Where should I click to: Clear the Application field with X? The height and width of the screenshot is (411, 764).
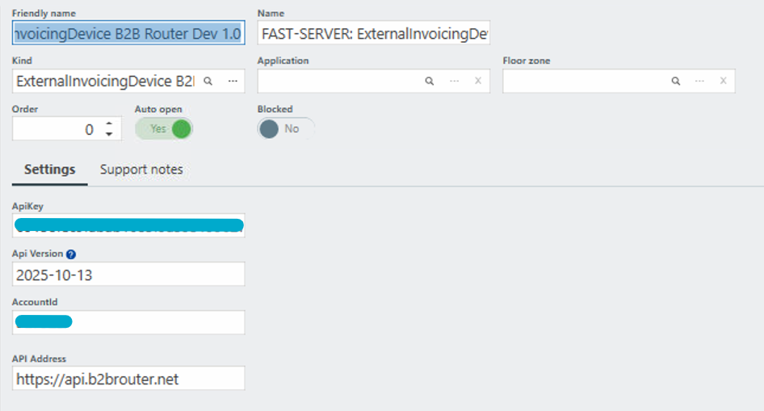(477, 82)
